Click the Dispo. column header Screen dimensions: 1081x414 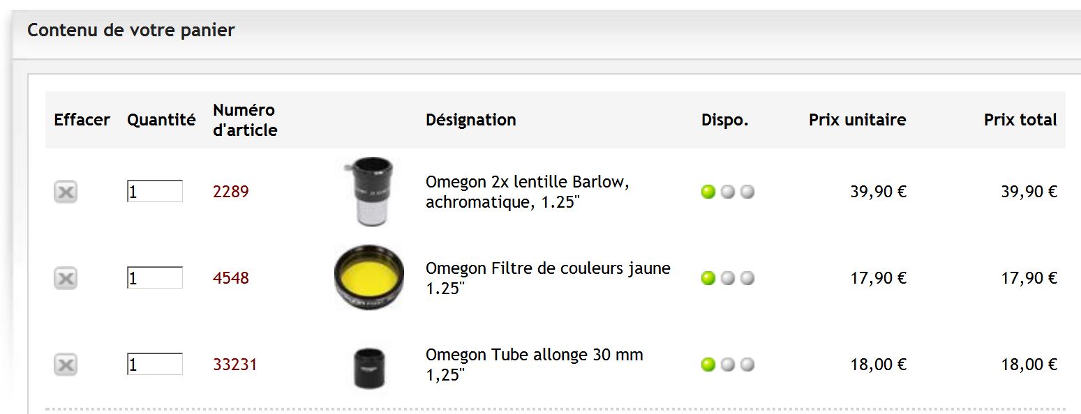724,120
